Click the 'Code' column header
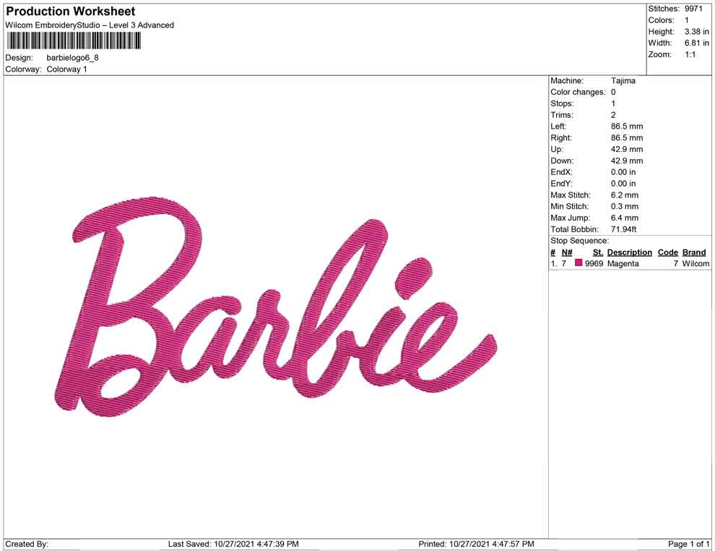The image size is (715, 551). click(x=667, y=252)
